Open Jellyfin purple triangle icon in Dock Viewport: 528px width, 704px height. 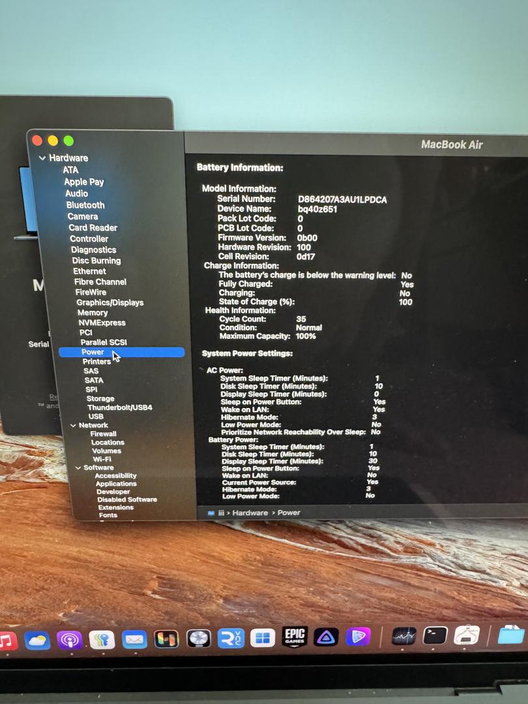[326, 637]
